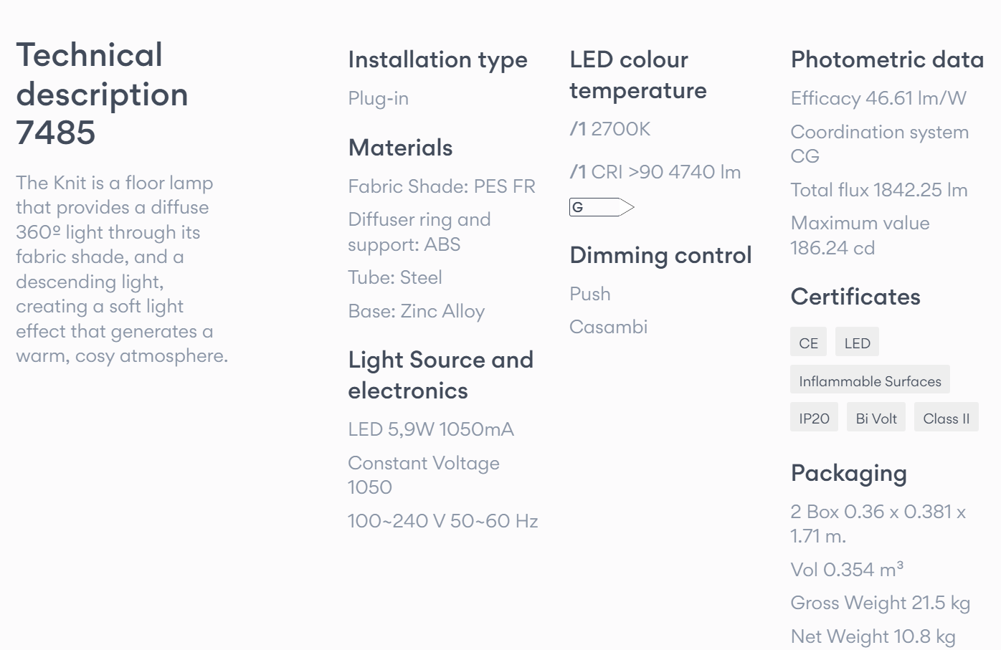Select the LED certificate badge
The image size is (1001, 650).
tap(857, 343)
